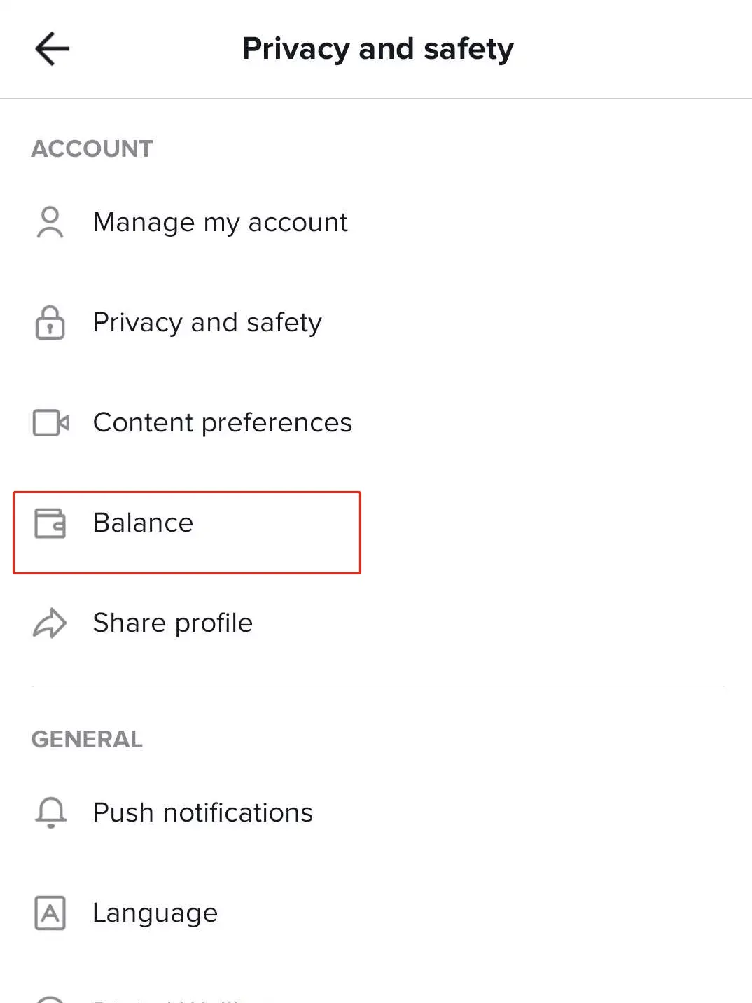752x1003 pixels.
Task: Click the person icon for account management
Action: click(x=50, y=223)
